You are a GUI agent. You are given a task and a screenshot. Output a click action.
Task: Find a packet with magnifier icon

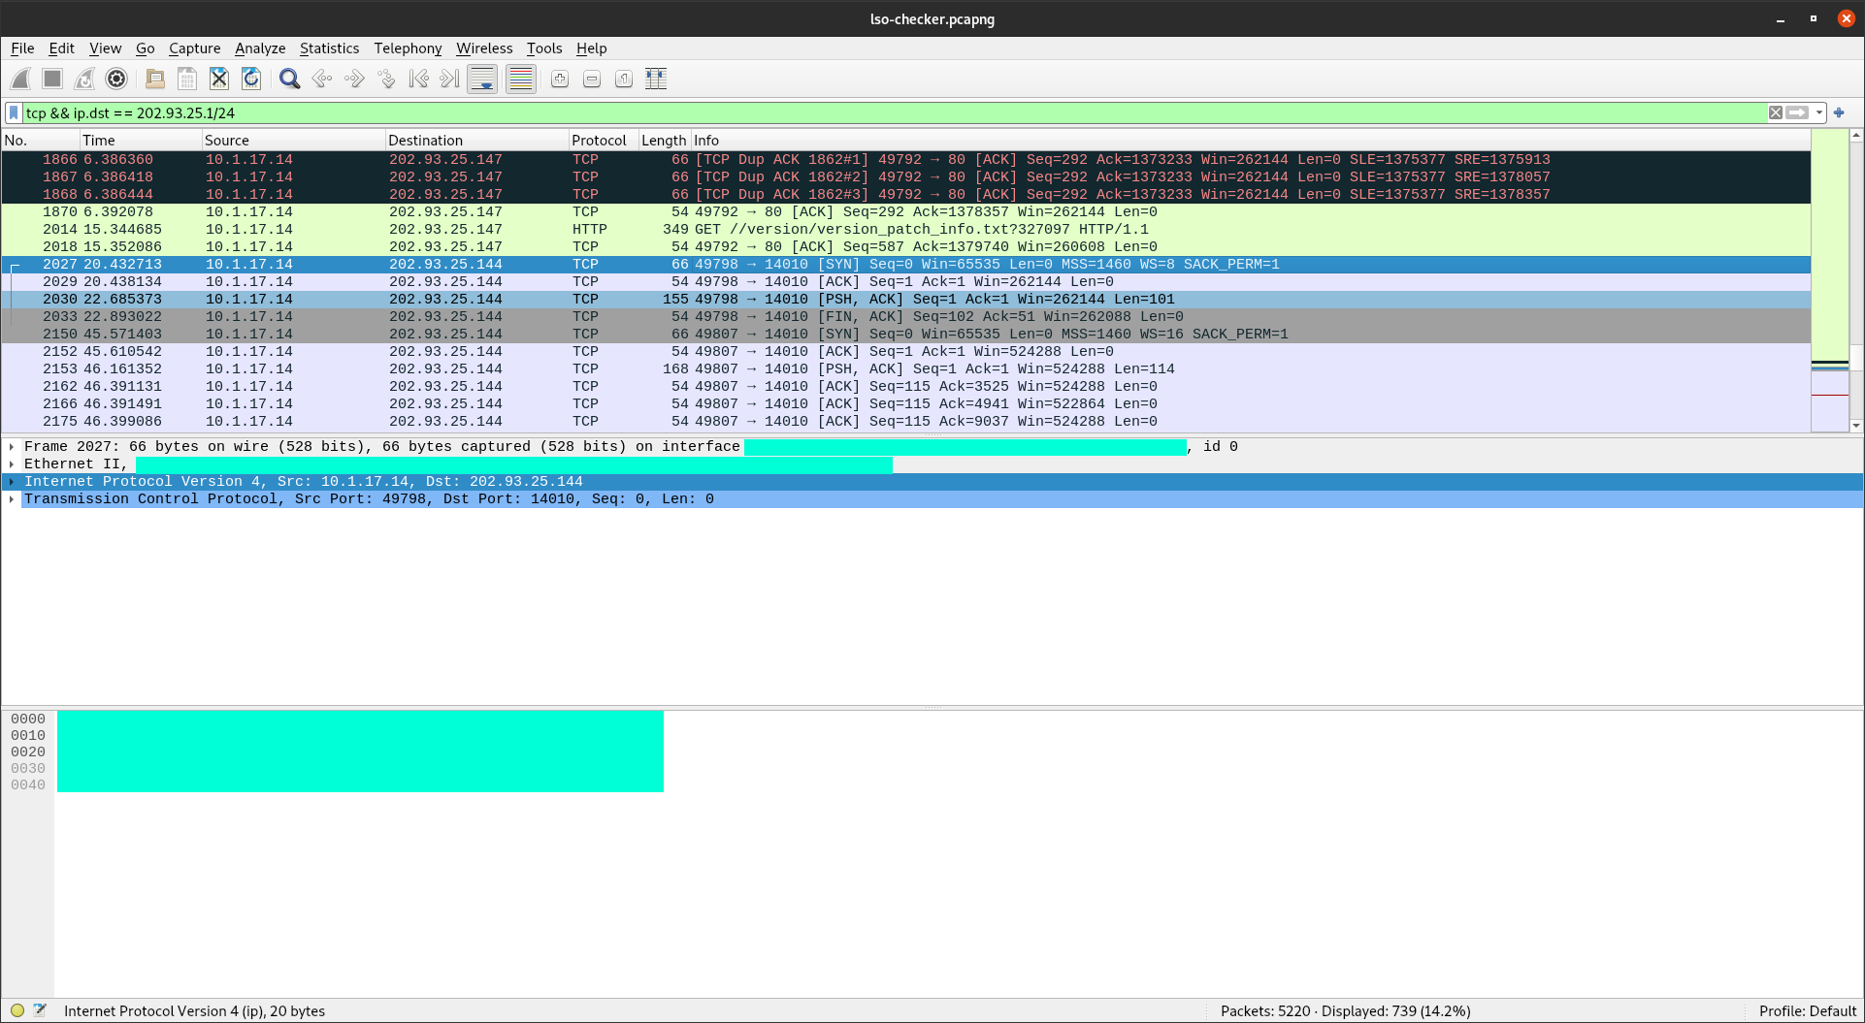tap(289, 80)
